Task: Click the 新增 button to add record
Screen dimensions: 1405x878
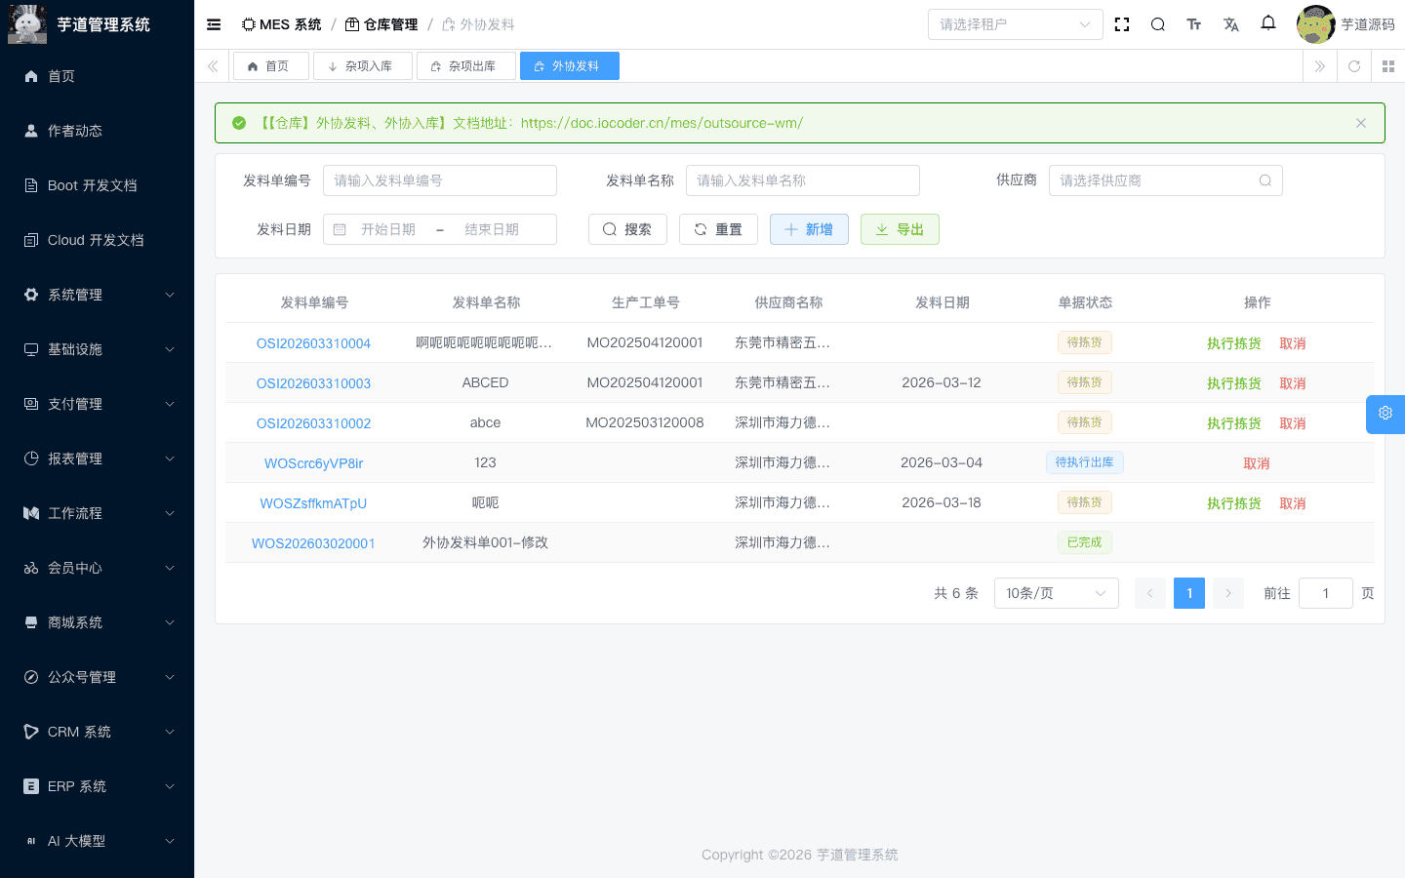Action: click(809, 228)
